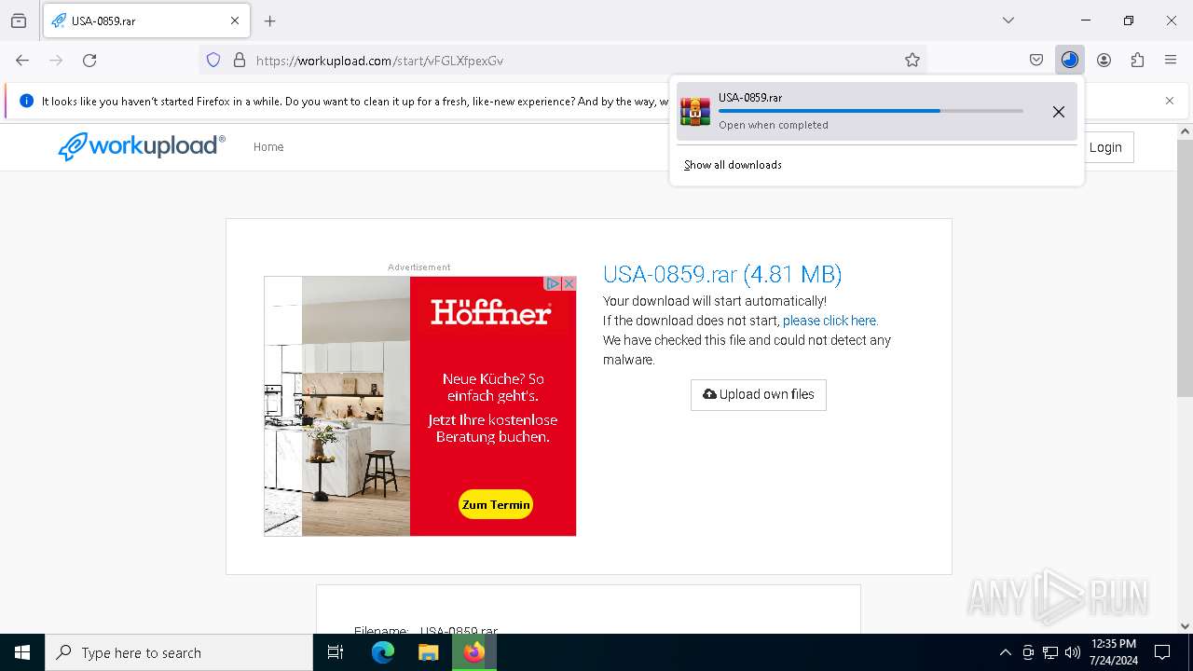The height and width of the screenshot is (671, 1193).
Task: Open the Home navigation item
Action: (x=268, y=147)
